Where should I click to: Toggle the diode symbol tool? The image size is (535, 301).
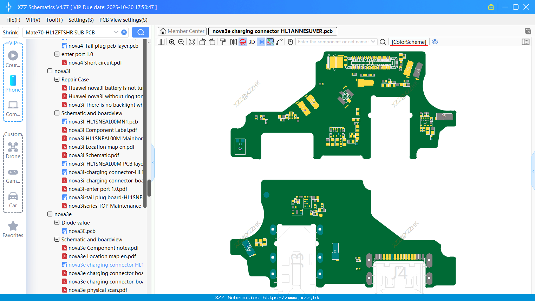click(261, 42)
